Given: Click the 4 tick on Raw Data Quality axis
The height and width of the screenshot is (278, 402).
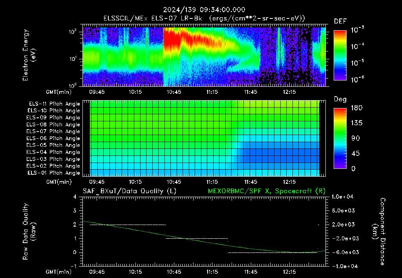Looking at the screenshot, I should (x=75, y=197).
